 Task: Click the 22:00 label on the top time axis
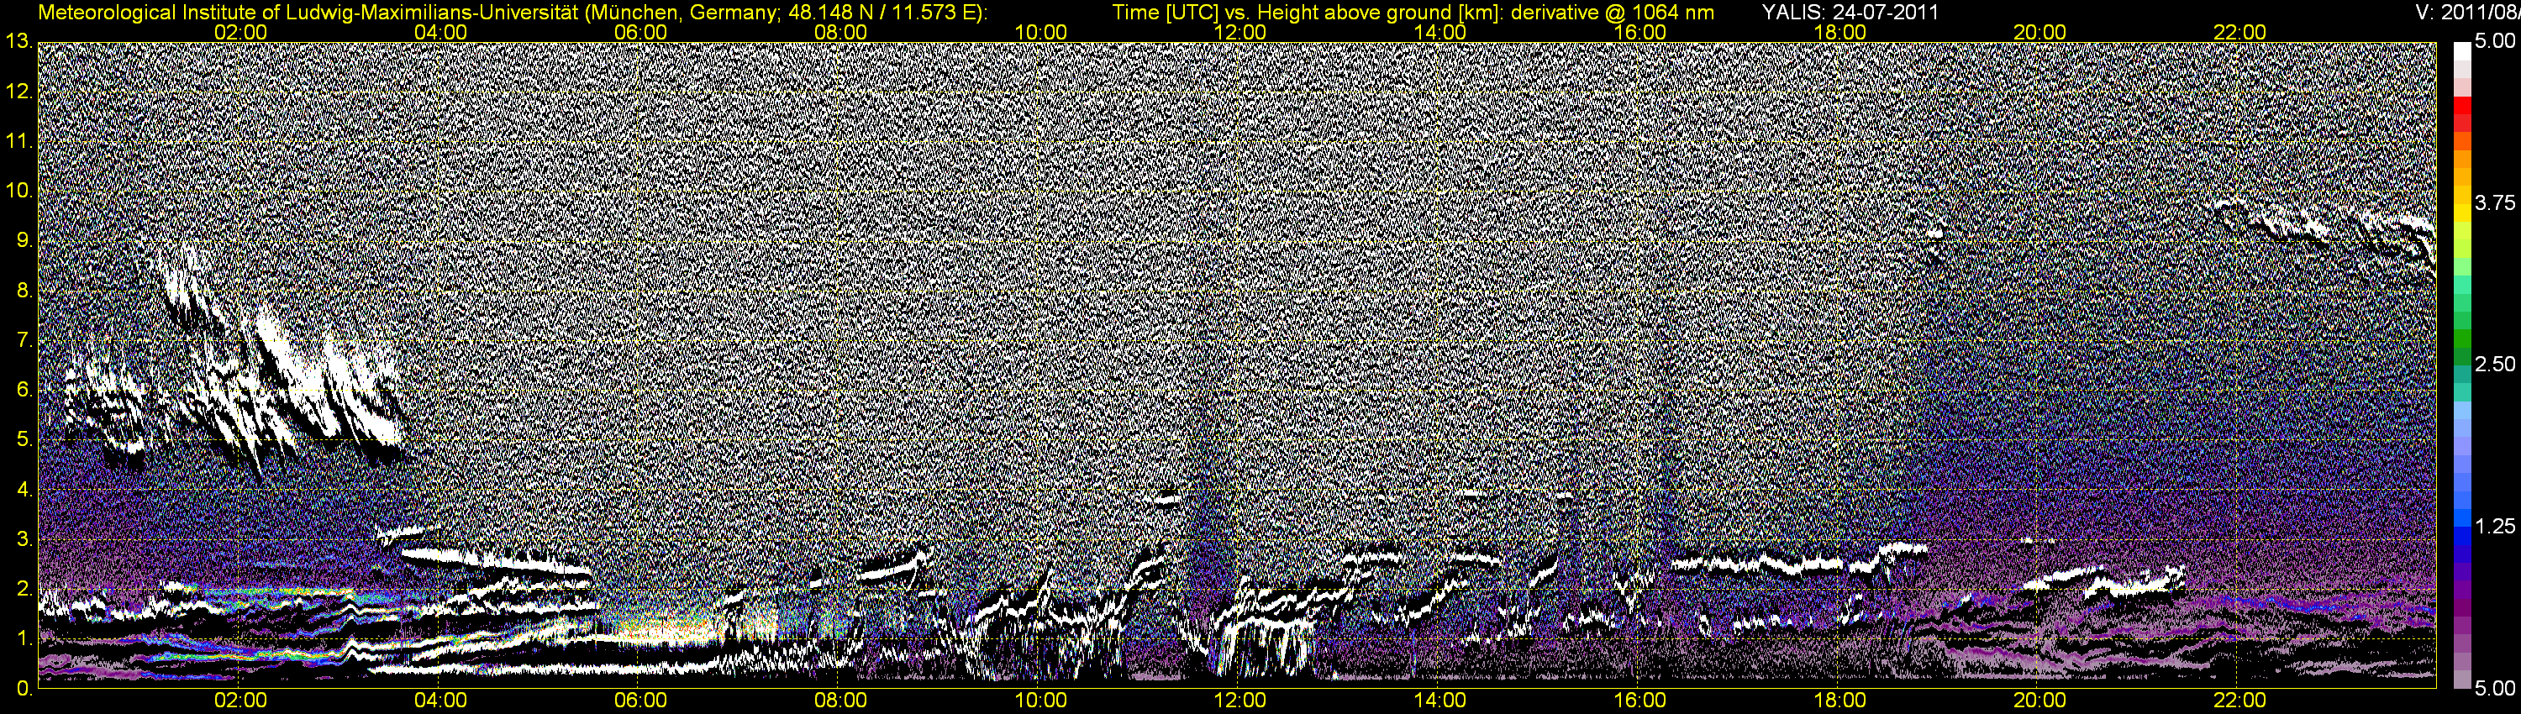point(2240,32)
